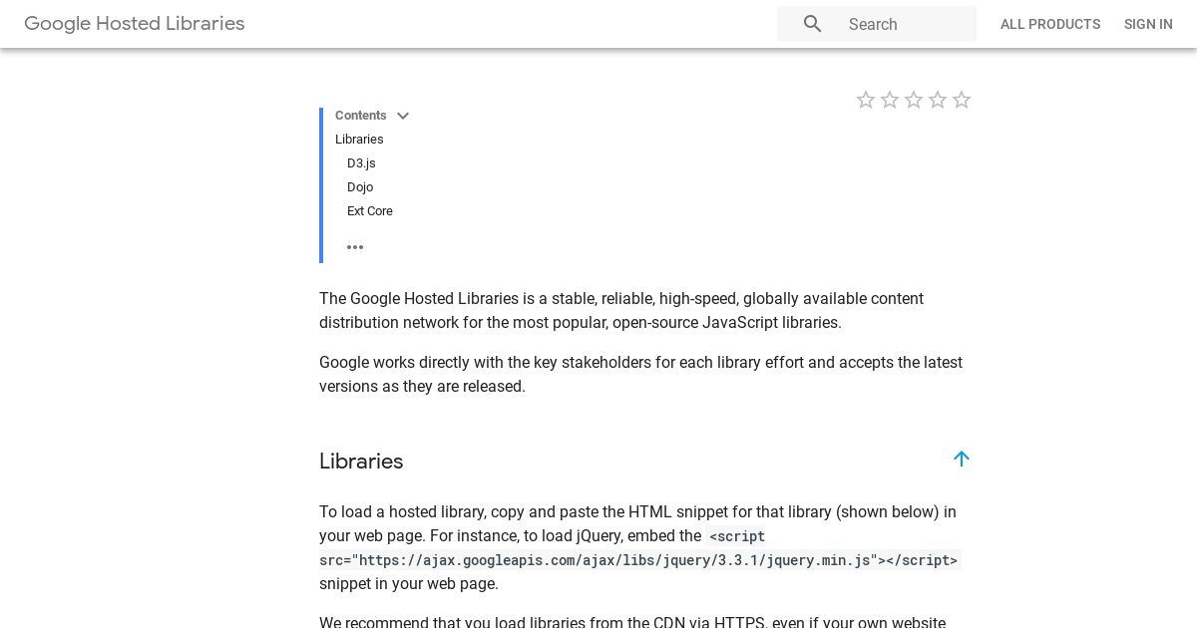Click the Contents label
The image size is (1197, 628).
[x=361, y=116]
